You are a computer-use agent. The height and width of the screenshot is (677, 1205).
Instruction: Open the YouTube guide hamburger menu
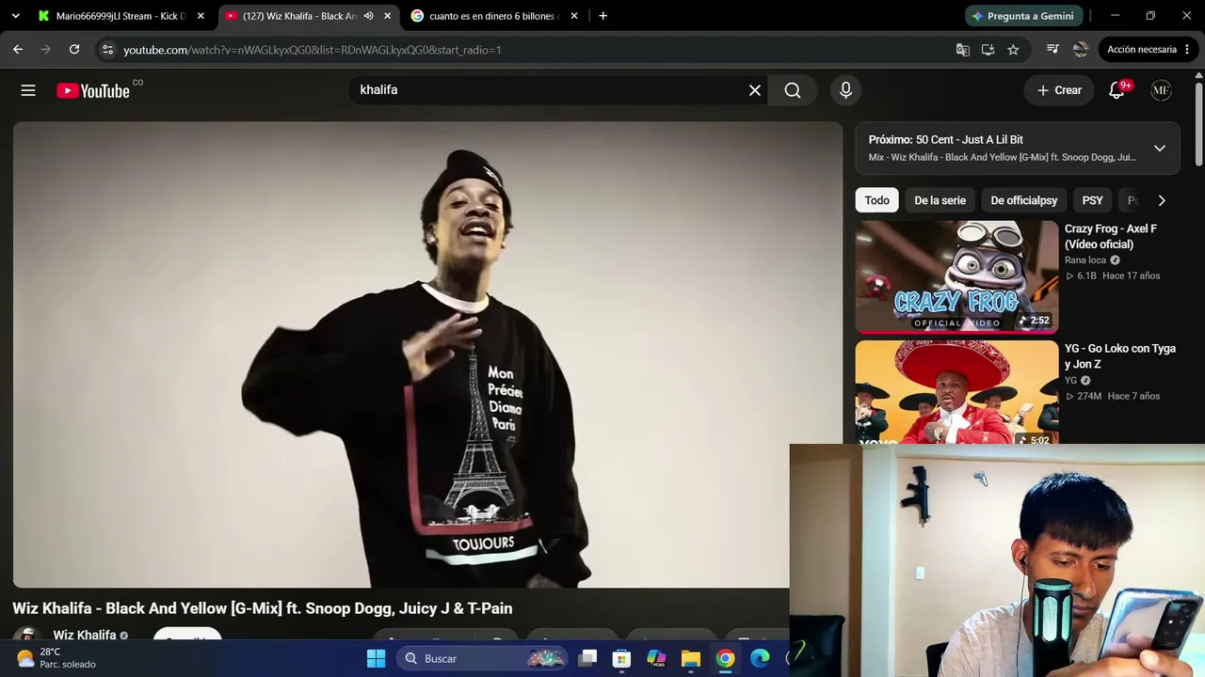click(28, 90)
